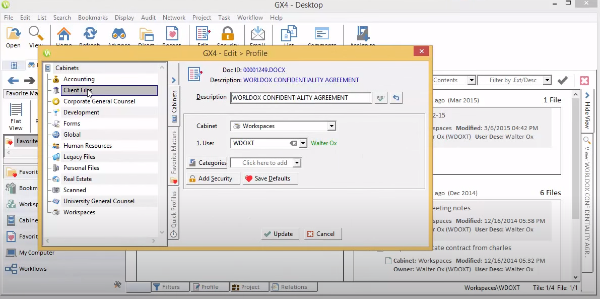Image resolution: width=600 pixels, height=299 pixels.
Task: Click the Add Security button
Action: [x=213, y=178]
